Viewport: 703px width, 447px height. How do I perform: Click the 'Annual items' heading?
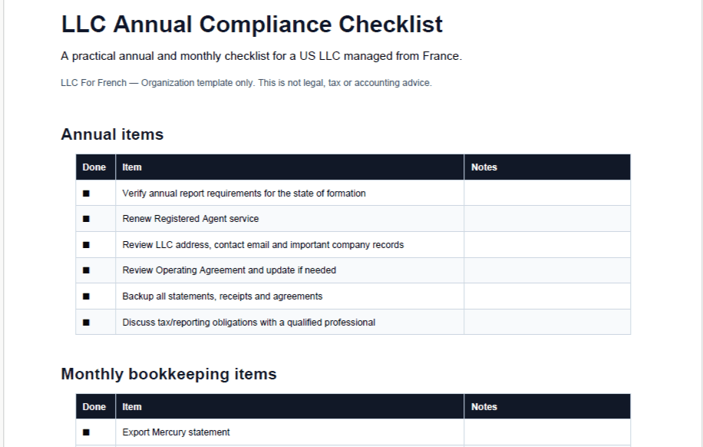coord(112,134)
